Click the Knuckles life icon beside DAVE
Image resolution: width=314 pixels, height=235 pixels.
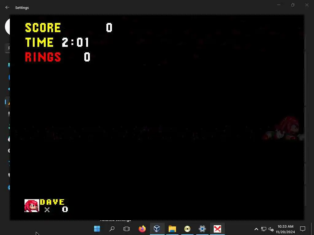(32, 206)
